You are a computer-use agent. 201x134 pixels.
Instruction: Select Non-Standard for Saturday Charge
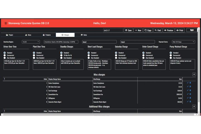pos(116,58)
